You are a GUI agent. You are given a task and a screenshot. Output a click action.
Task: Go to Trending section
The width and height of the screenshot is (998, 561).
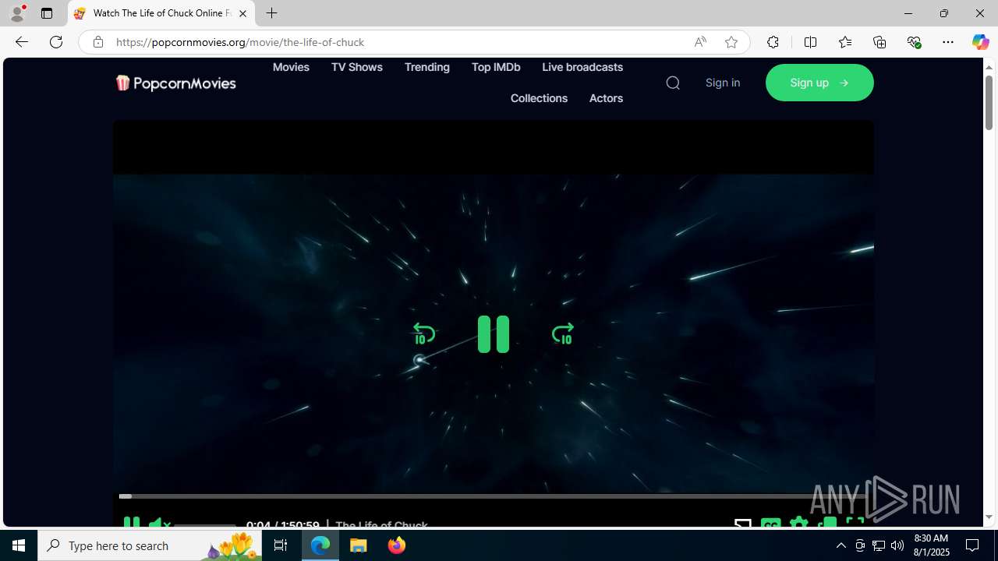[426, 67]
